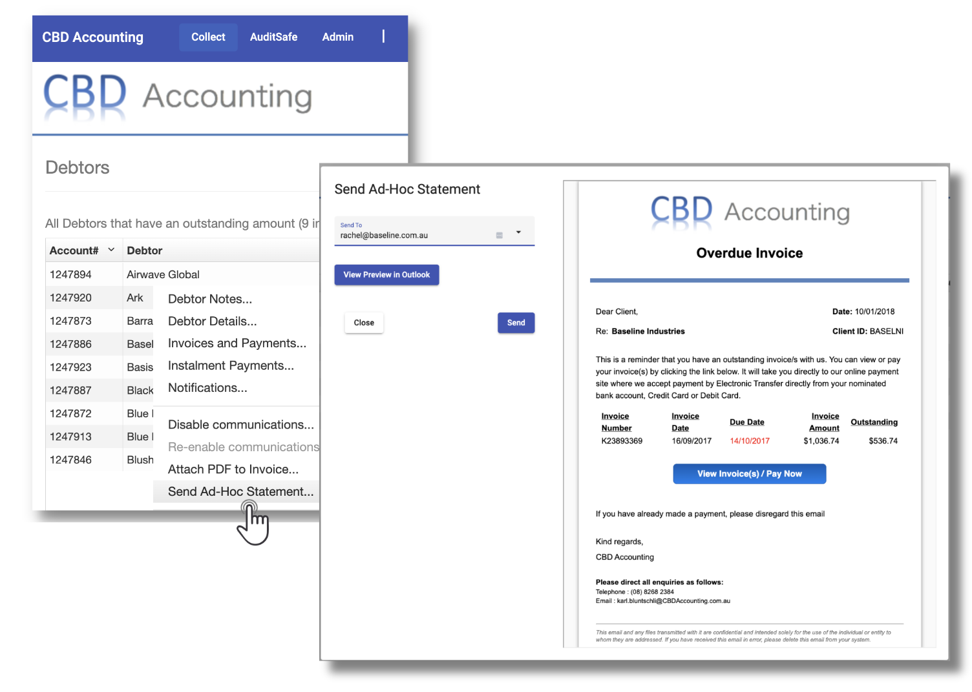
Task: Select Debtor Details menu entry
Action: tap(212, 321)
